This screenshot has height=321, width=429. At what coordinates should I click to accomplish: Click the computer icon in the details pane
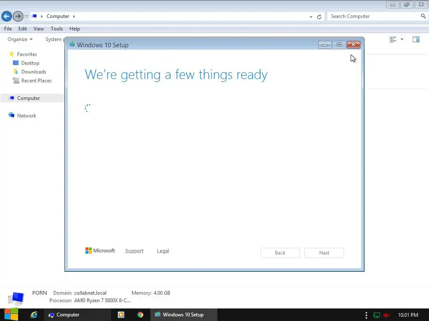coord(16,298)
